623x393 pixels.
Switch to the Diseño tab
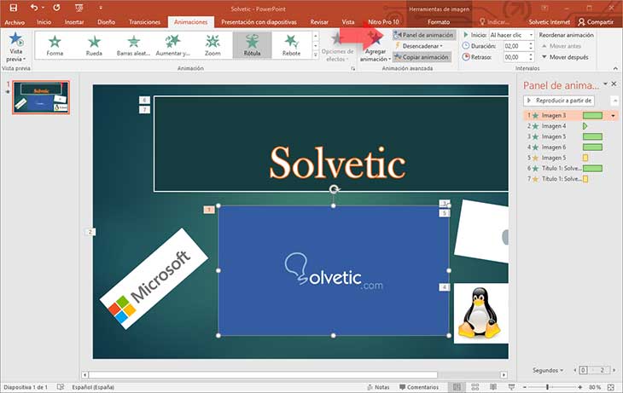click(106, 22)
